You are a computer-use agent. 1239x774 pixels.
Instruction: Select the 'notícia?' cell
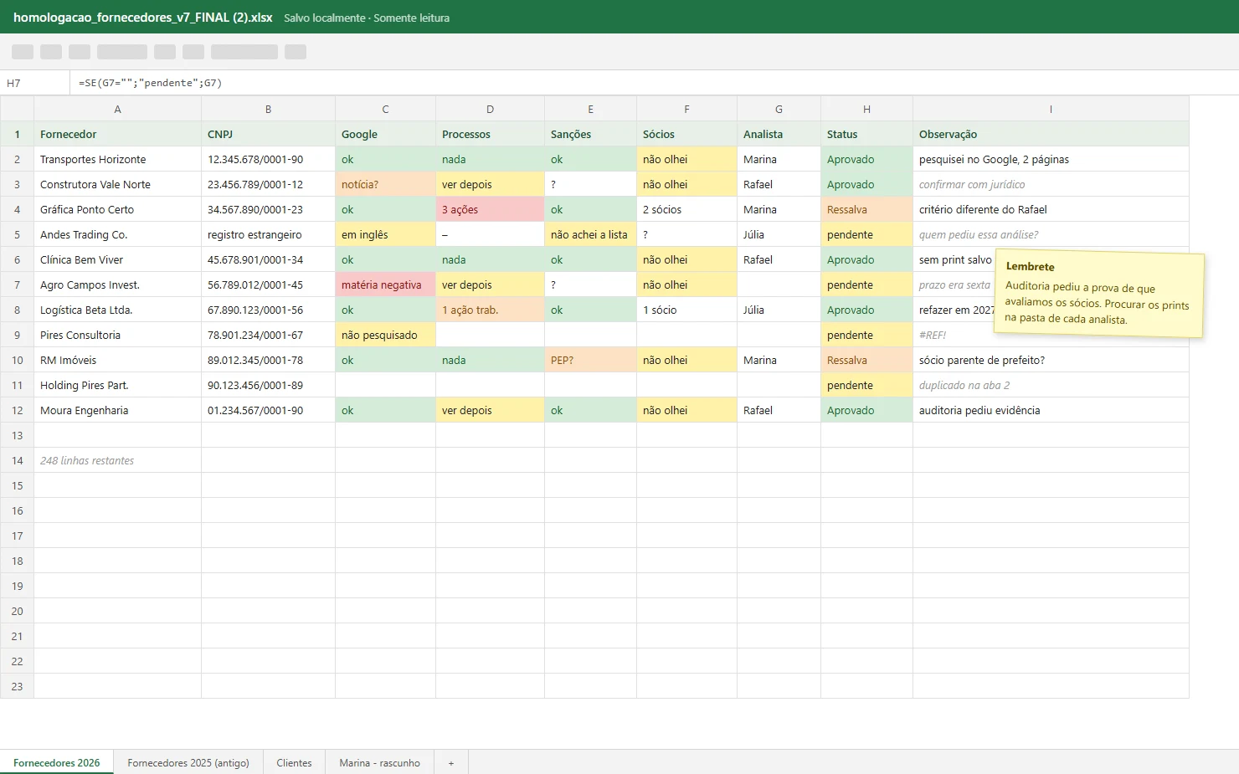385,184
